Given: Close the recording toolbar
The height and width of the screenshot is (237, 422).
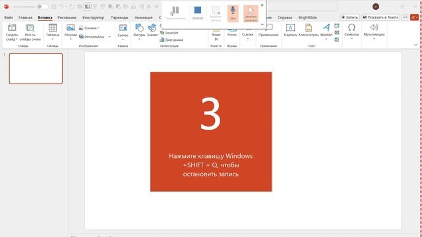Looking at the screenshot, I should pyautogui.click(x=262, y=5).
